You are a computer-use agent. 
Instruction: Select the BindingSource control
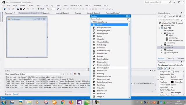coord(109,33)
